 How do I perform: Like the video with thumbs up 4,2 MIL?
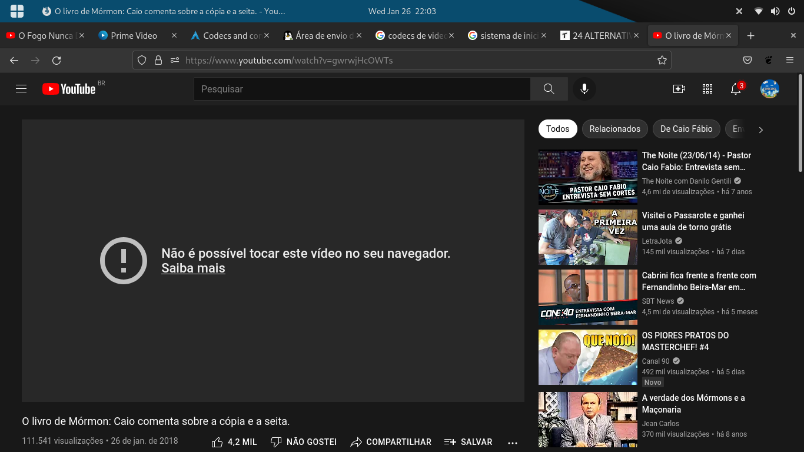coord(234,442)
